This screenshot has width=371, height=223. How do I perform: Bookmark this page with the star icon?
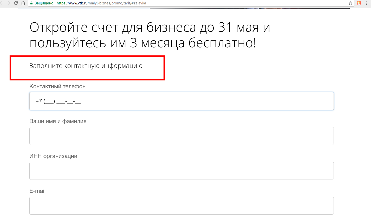pyautogui.click(x=350, y=3)
